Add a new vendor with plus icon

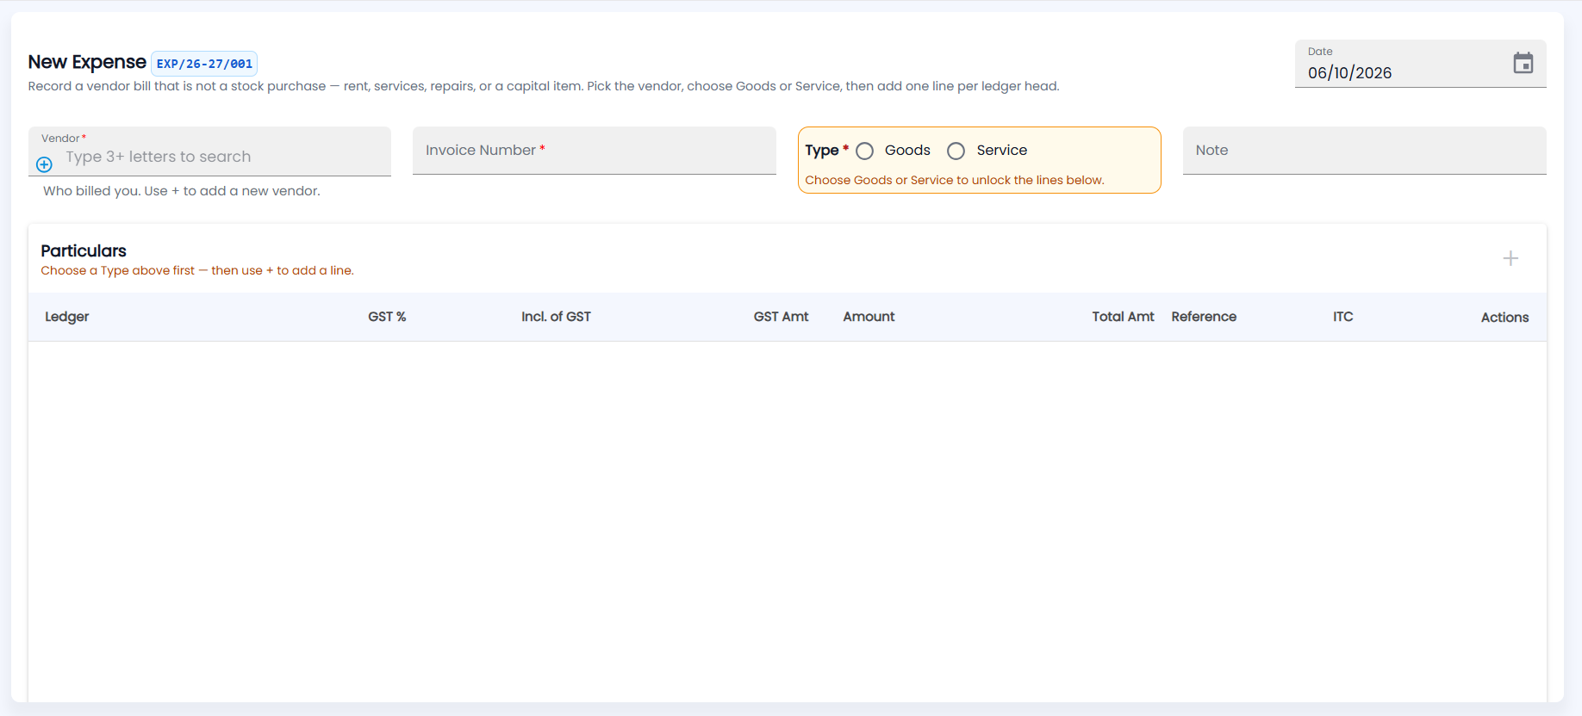pyautogui.click(x=44, y=164)
